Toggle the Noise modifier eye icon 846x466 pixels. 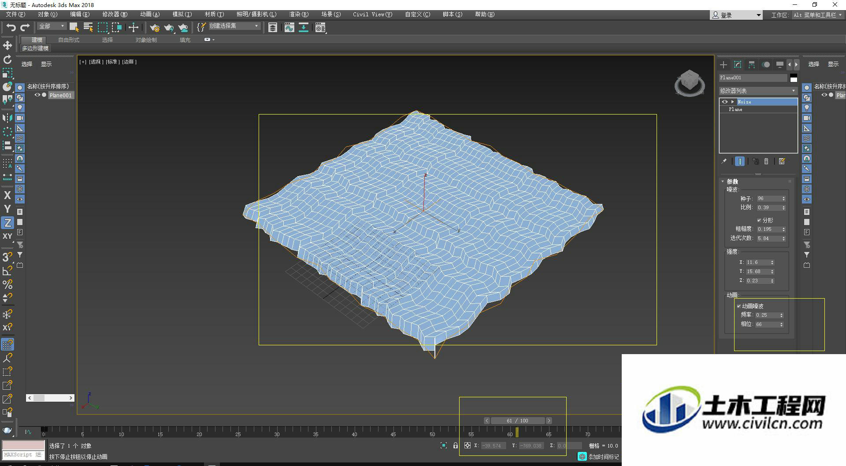[x=724, y=102]
